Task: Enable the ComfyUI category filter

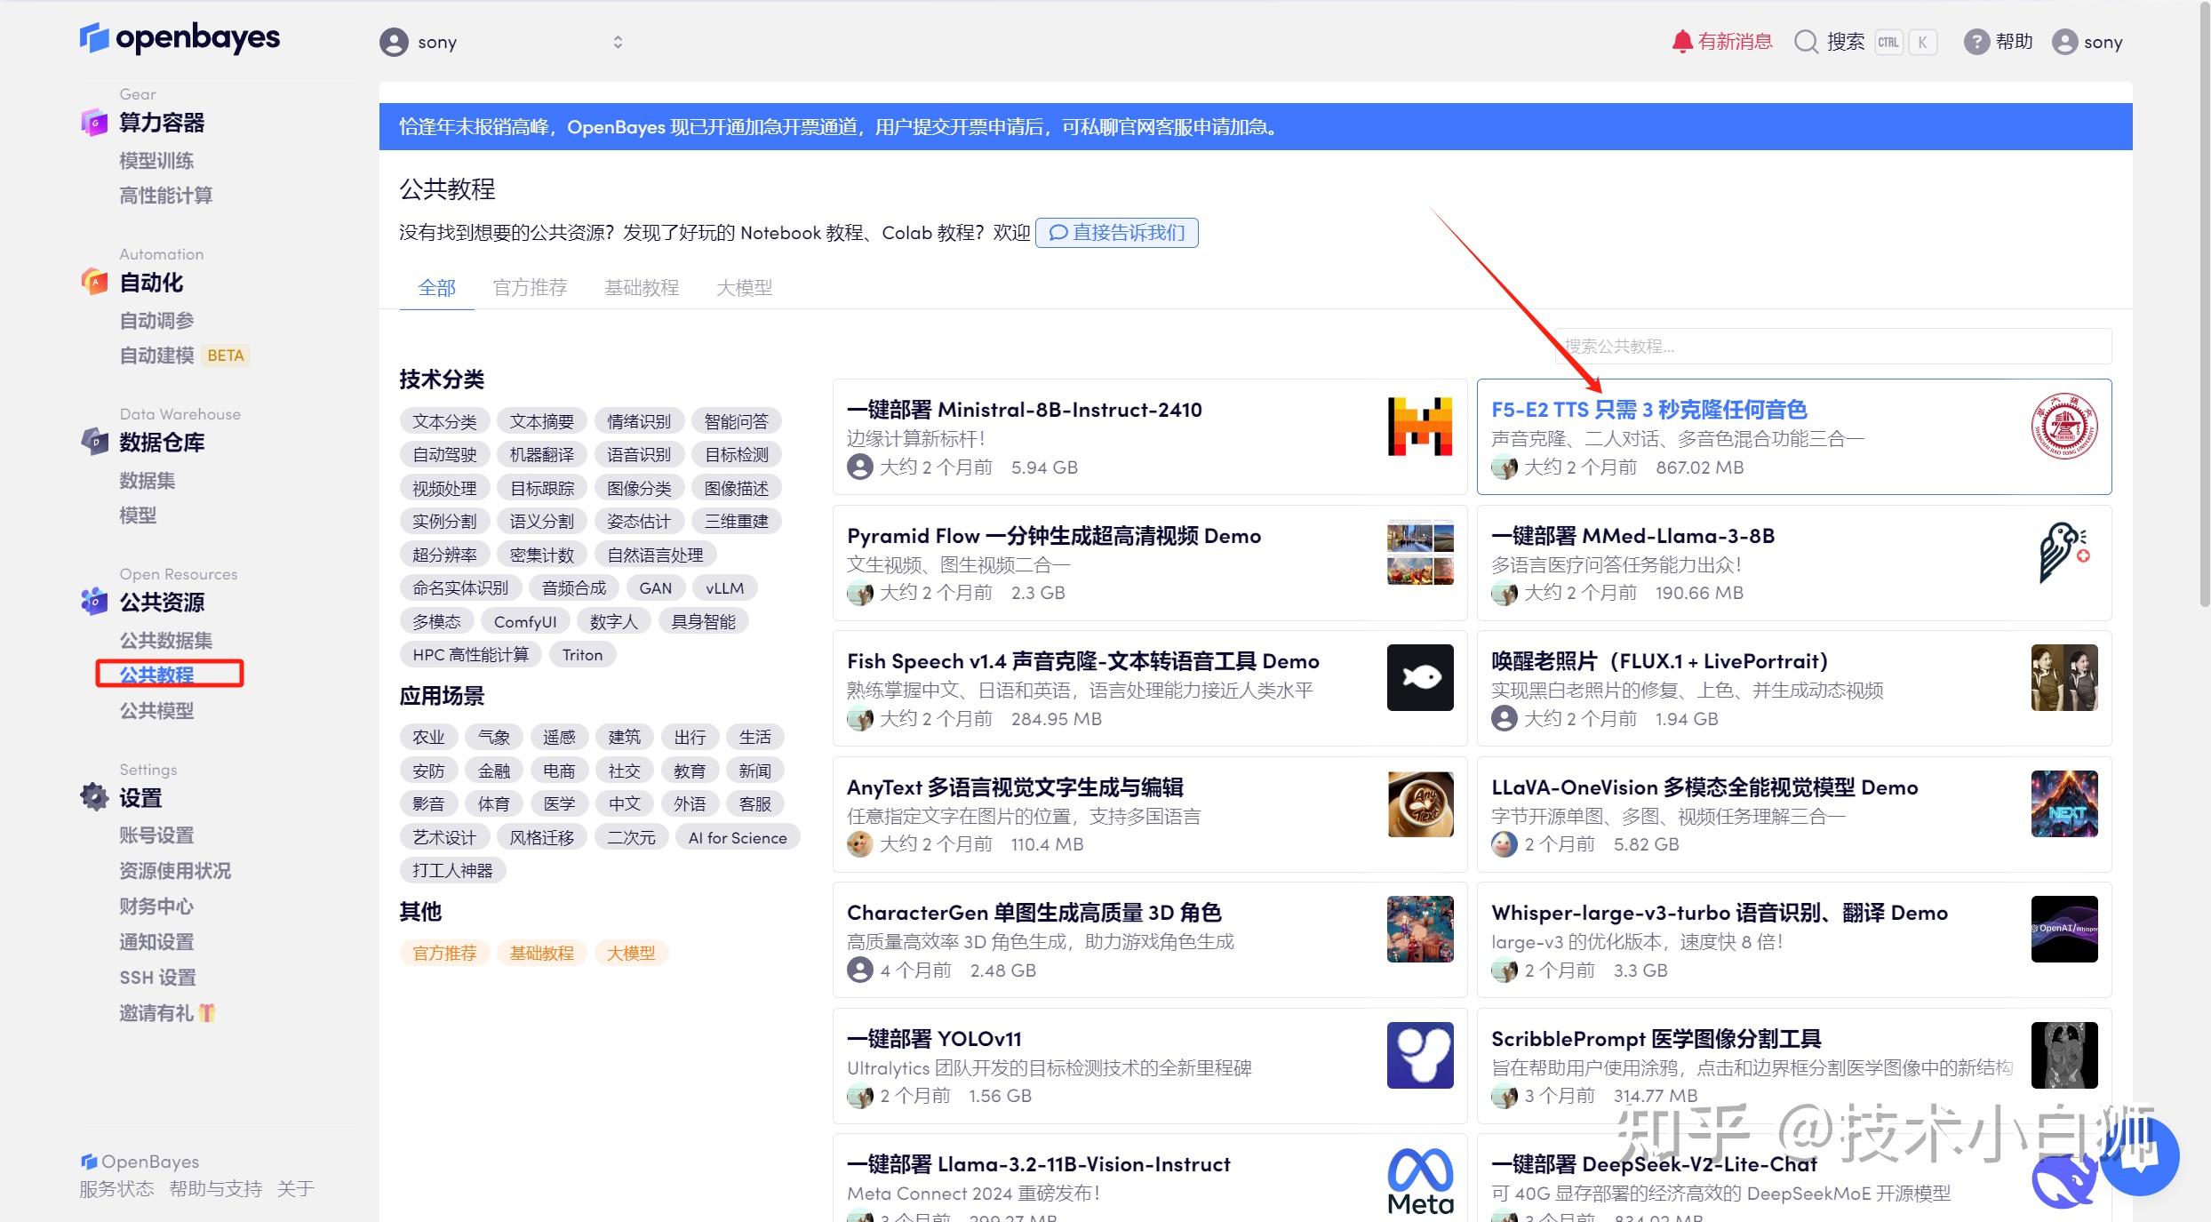Action: click(525, 620)
